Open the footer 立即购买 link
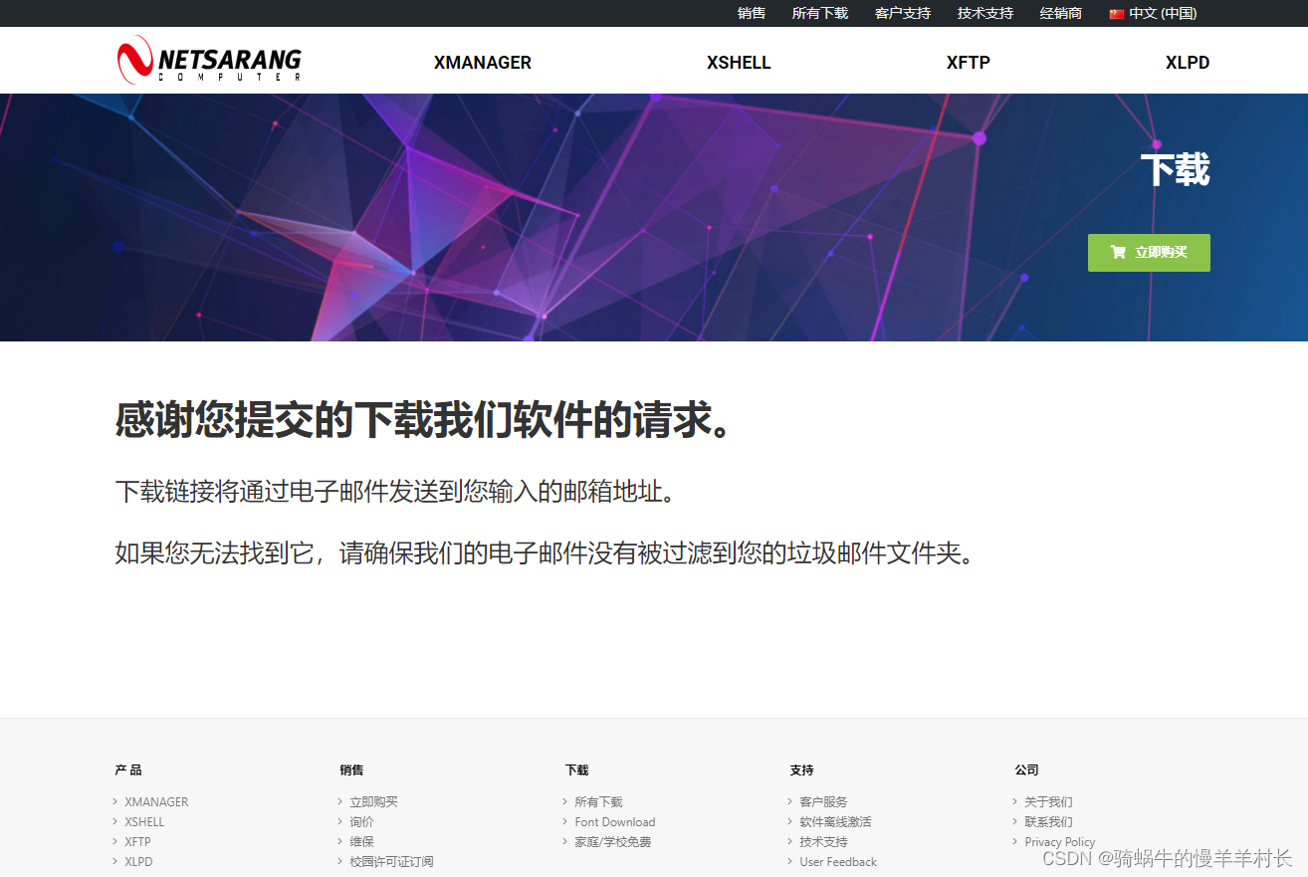This screenshot has height=877, width=1308. 373,802
